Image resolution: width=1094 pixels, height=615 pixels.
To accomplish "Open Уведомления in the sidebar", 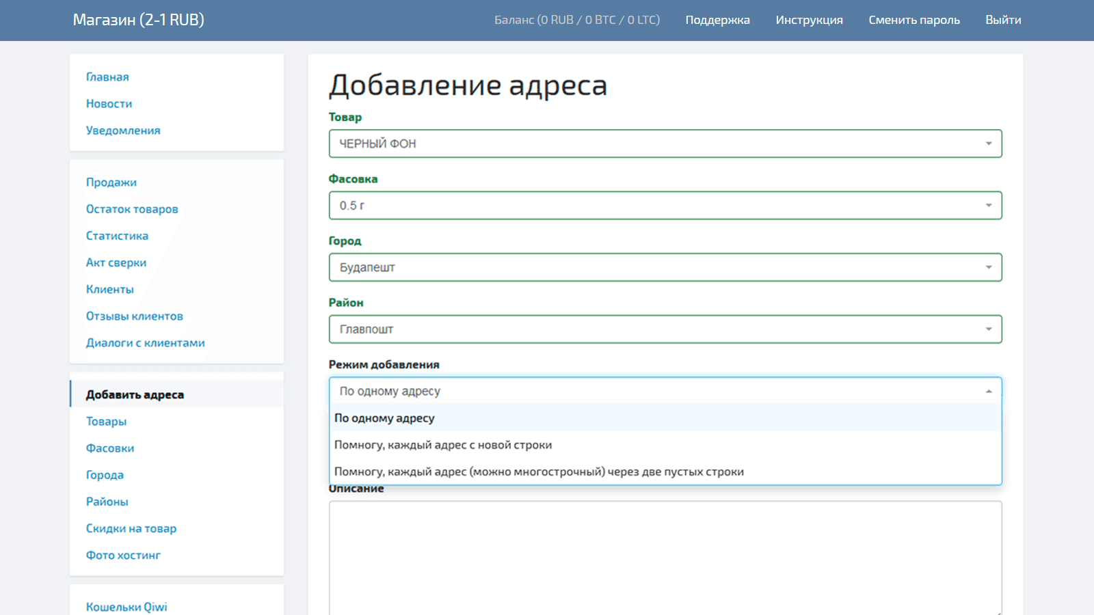I will click(x=123, y=131).
